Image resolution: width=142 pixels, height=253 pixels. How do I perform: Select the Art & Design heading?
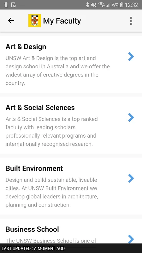click(26, 46)
